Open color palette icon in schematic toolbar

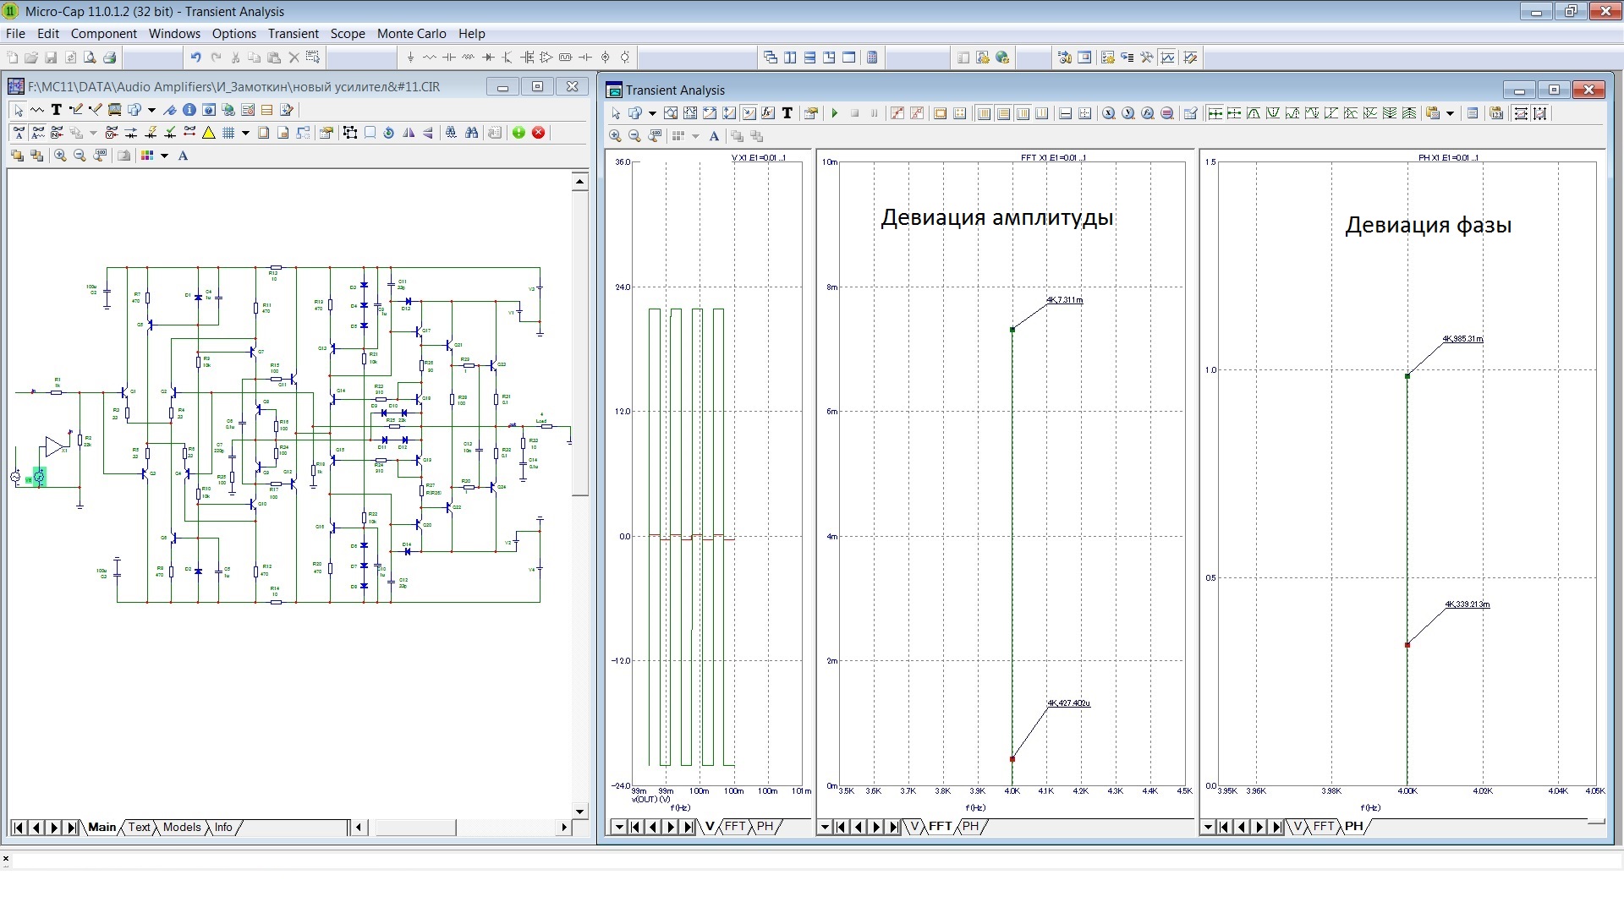point(147,156)
